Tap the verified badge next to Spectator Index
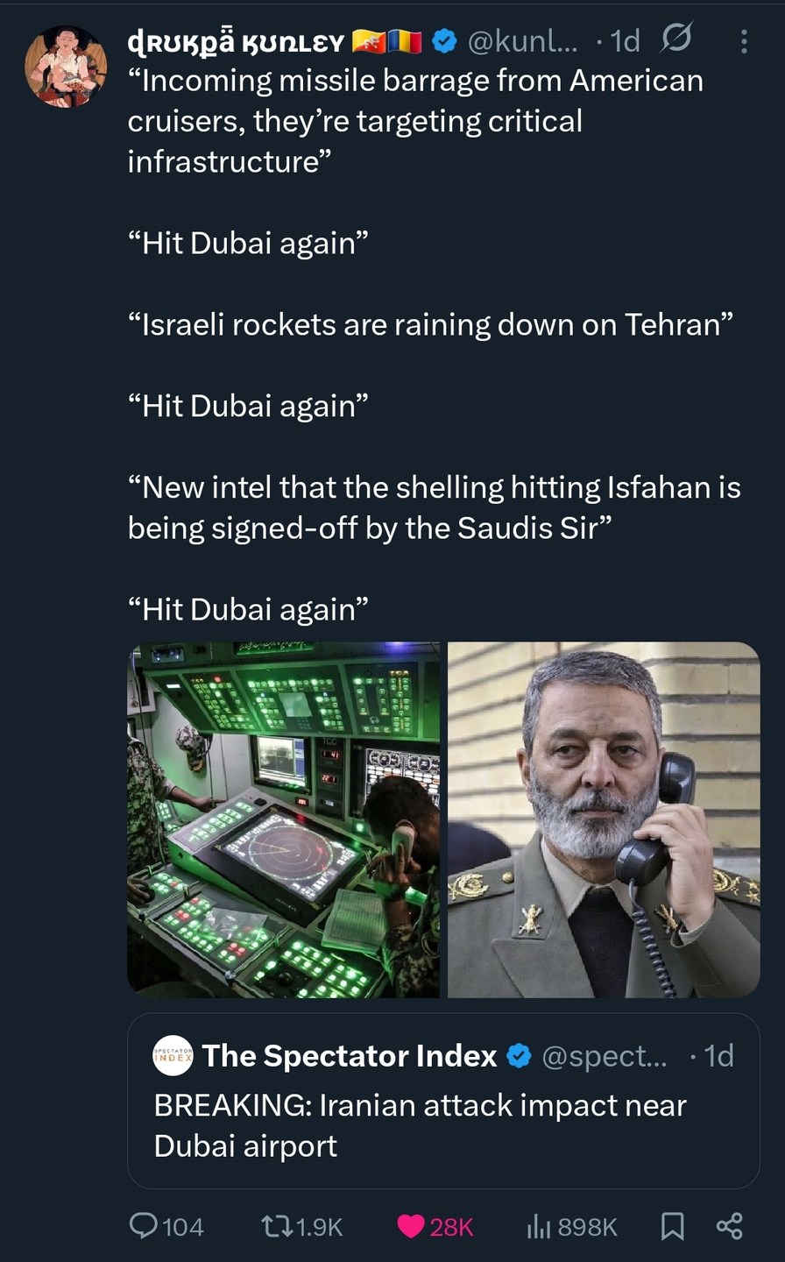This screenshot has width=785, height=1262. coord(520,1056)
